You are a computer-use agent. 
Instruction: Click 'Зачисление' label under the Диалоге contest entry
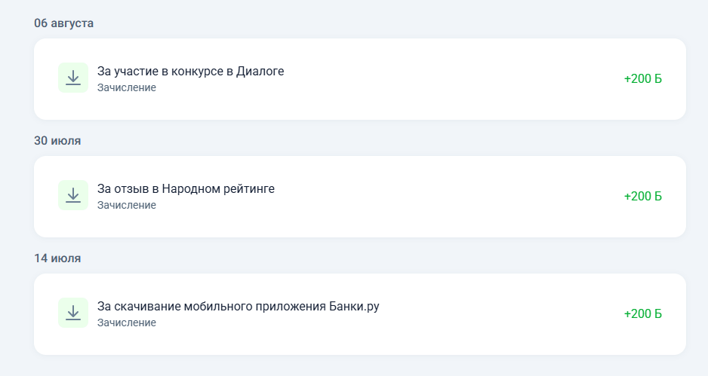click(x=127, y=87)
